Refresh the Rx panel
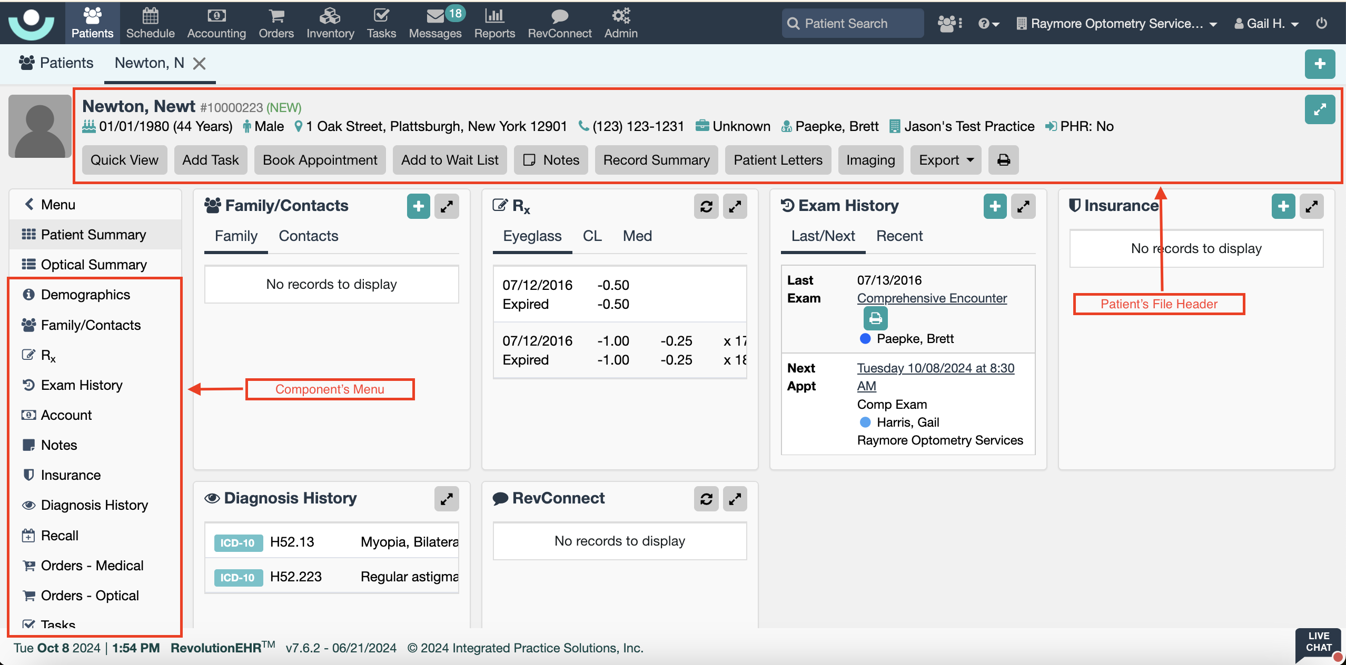Viewport: 1346px width, 665px height. pos(706,206)
